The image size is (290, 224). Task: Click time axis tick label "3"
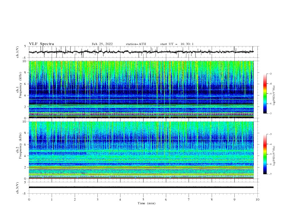tap(97, 199)
